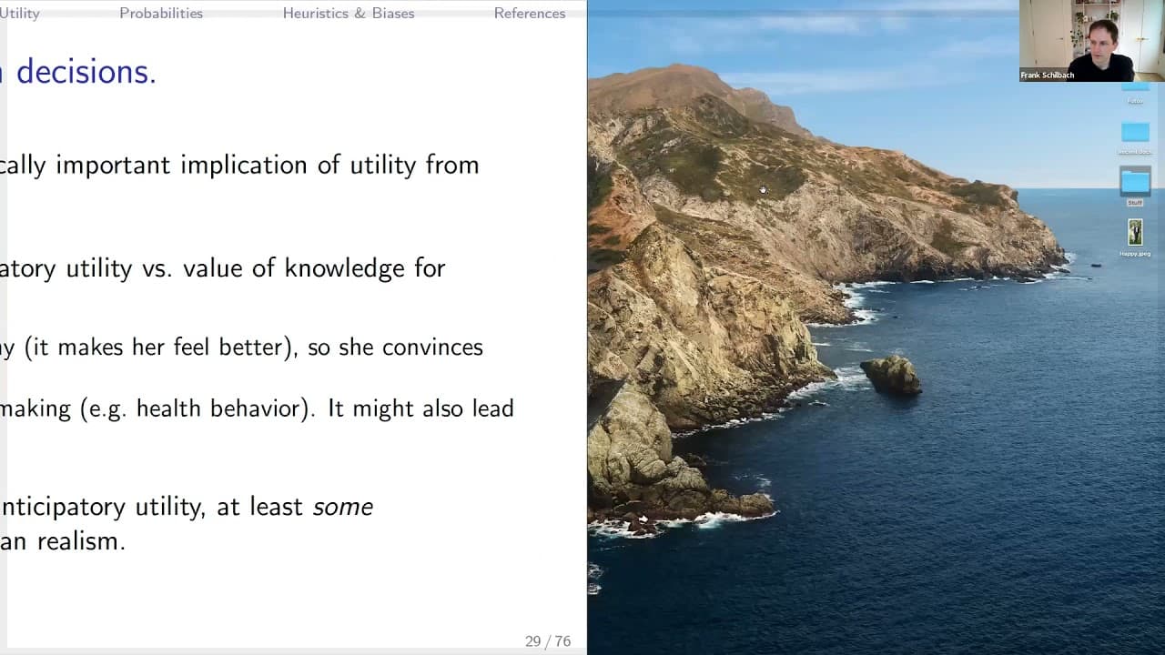Image resolution: width=1165 pixels, height=655 pixels.
Task: Select the folder icon above Stuff
Action: (x=1135, y=132)
